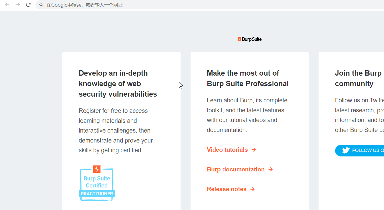The height and width of the screenshot is (210, 384).
Task: Reload the page with the refresh icon
Action: pos(28,5)
